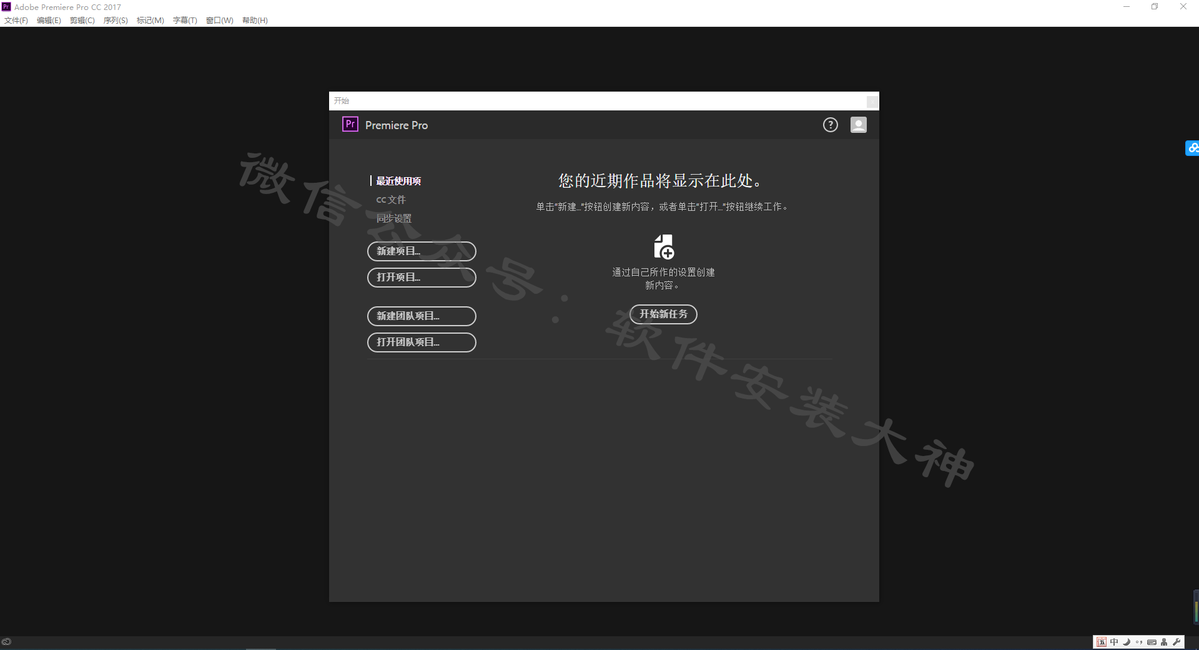Image resolution: width=1199 pixels, height=650 pixels.
Task: Toggle half/full width moon icon
Action: tap(1127, 642)
